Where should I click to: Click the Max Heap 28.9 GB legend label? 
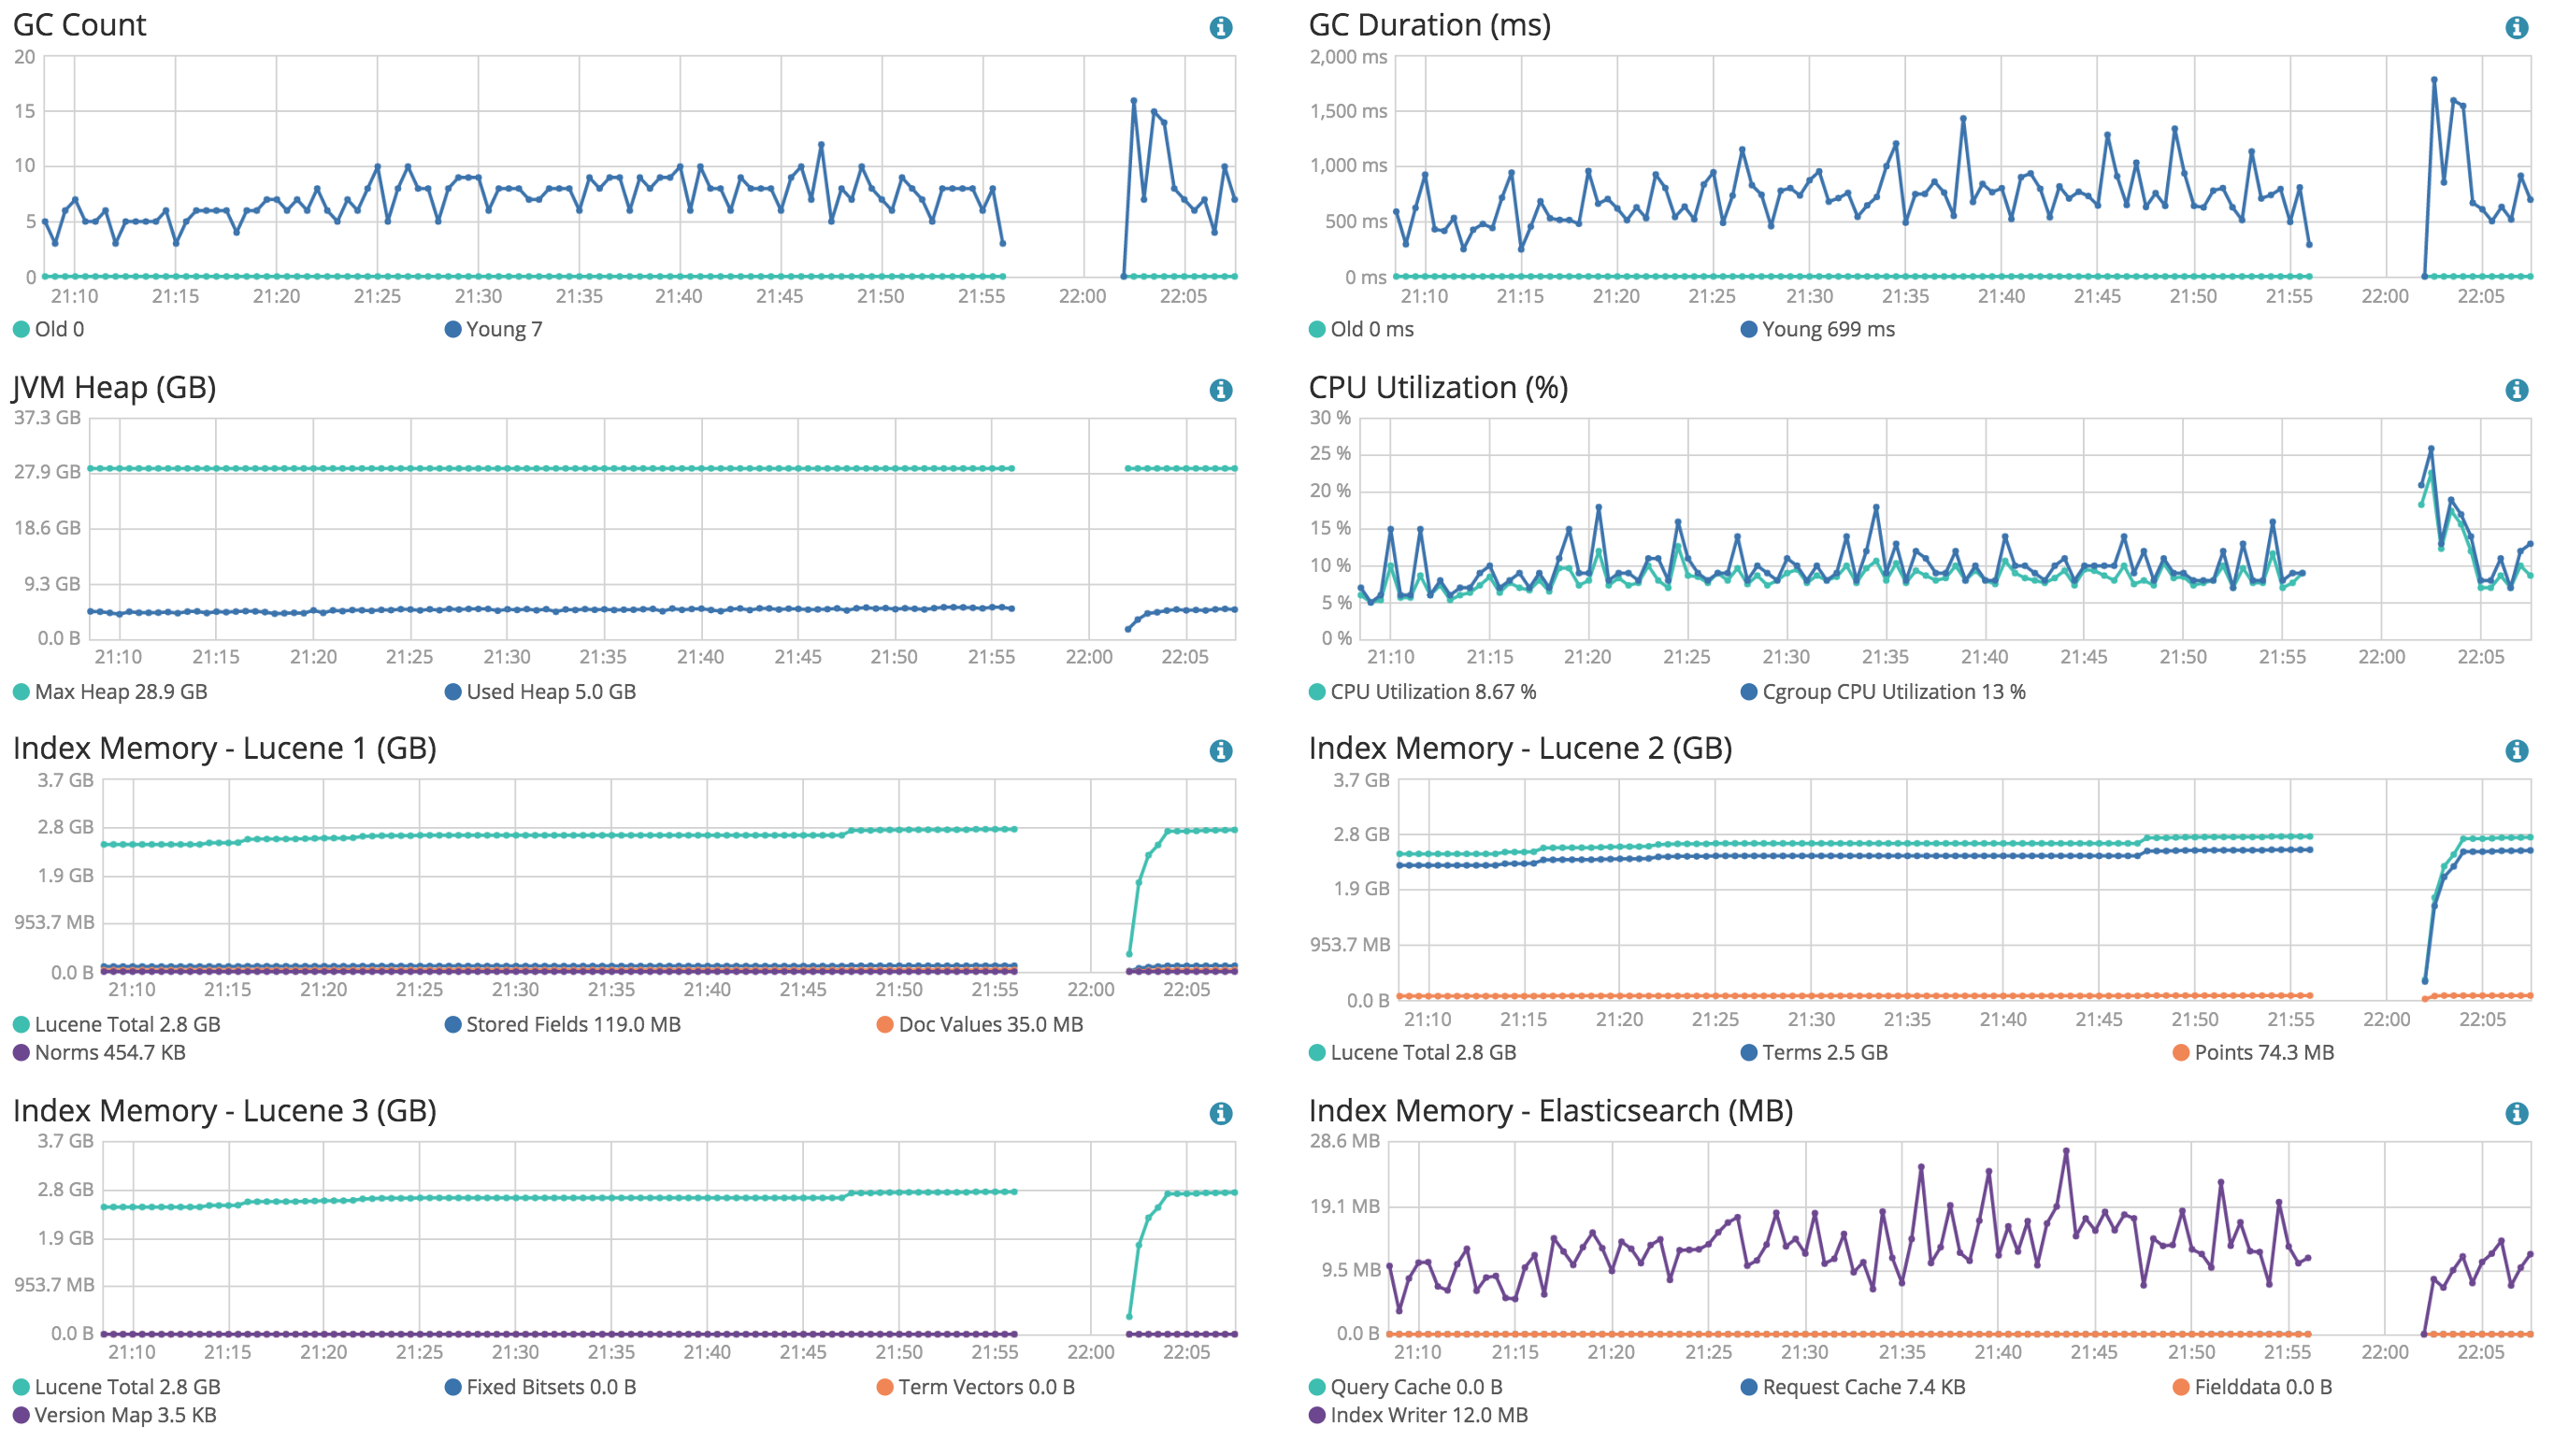(121, 692)
